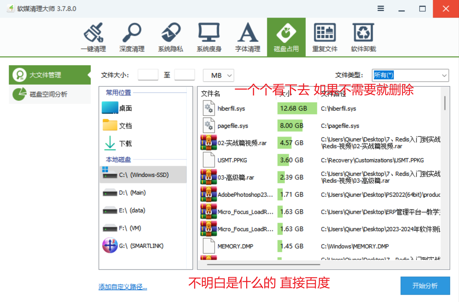Select the 磁盘占用 disk usage tab
This screenshot has width=459, height=302.
point(286,37)
